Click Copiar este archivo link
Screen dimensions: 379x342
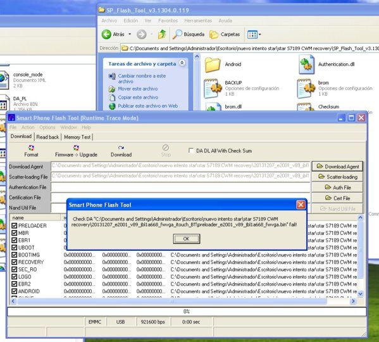point(138,98)
